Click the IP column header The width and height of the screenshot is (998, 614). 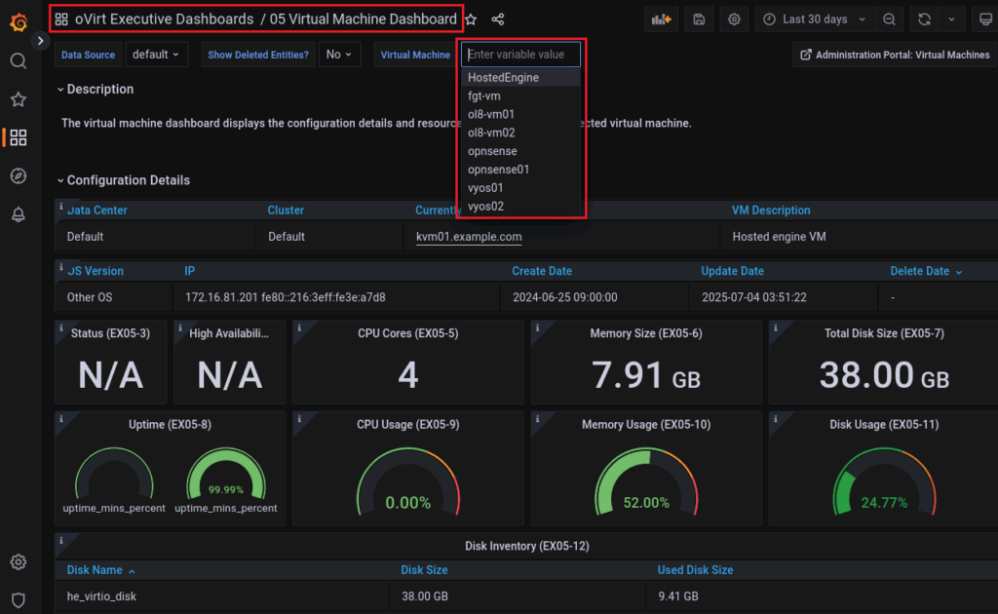(190, 271)
